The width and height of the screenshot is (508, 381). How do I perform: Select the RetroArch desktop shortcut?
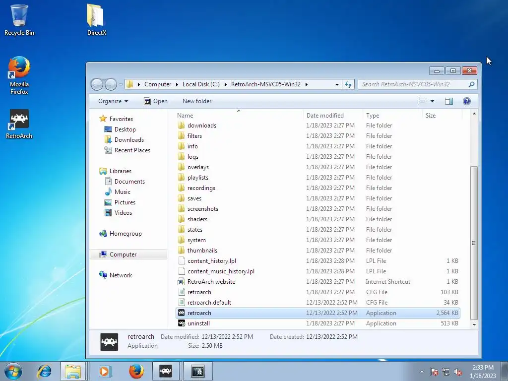[x=19, y=124]
